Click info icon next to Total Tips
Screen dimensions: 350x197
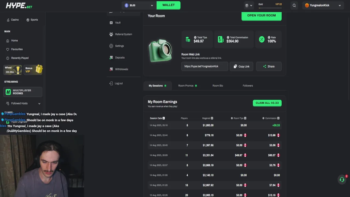coord(195,37)
